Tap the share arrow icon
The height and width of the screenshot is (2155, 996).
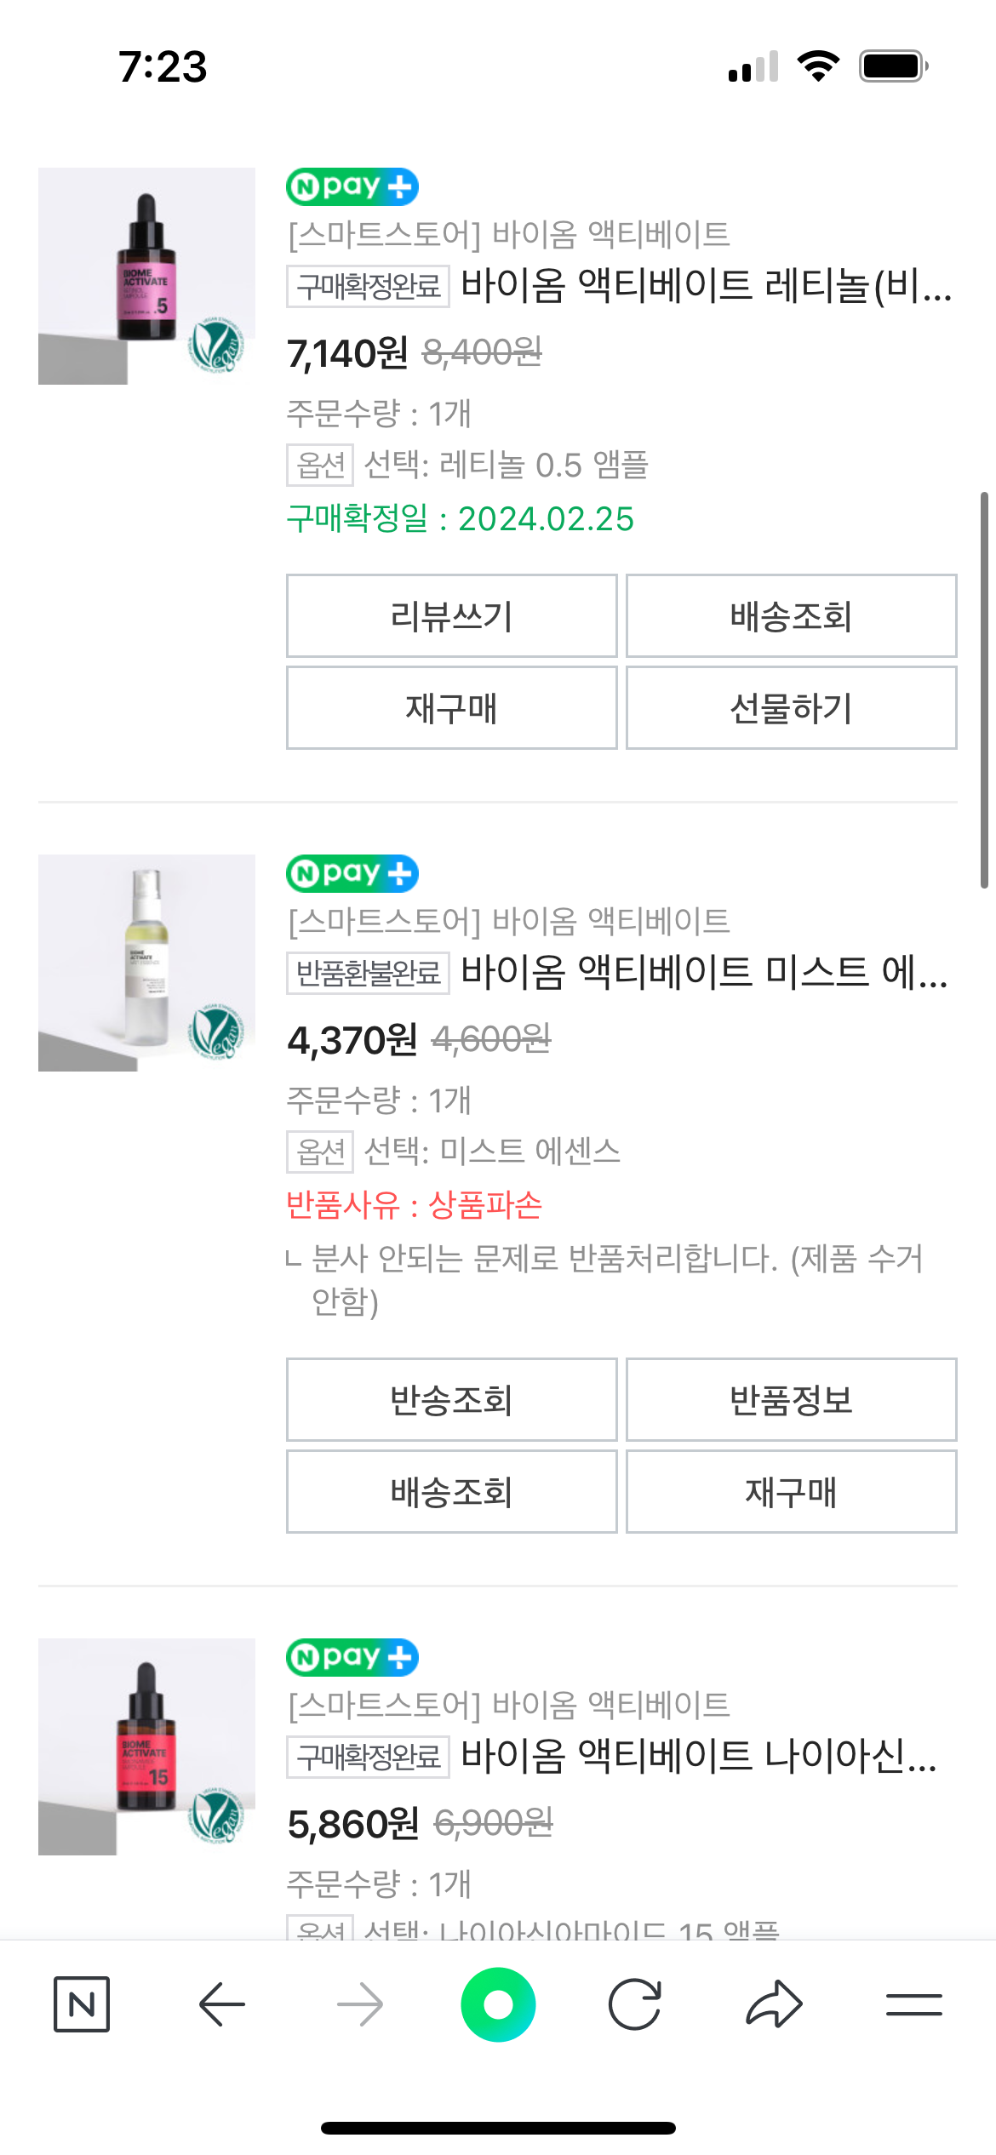[x=774, y=2004]
